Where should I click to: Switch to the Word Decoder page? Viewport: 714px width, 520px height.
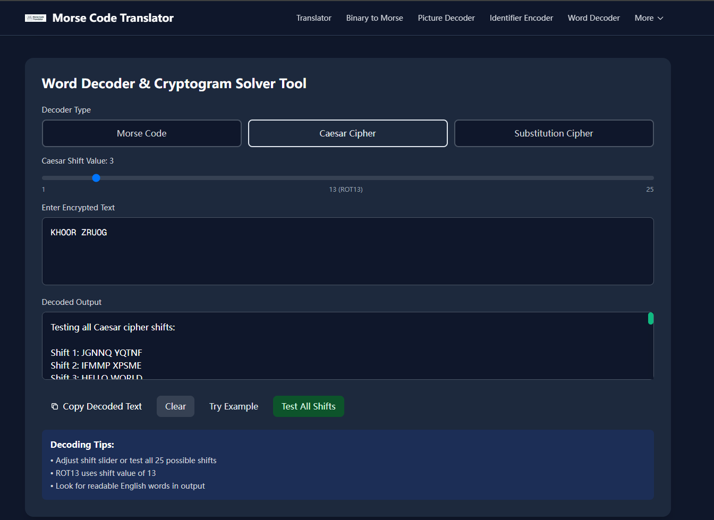point(593,18)
